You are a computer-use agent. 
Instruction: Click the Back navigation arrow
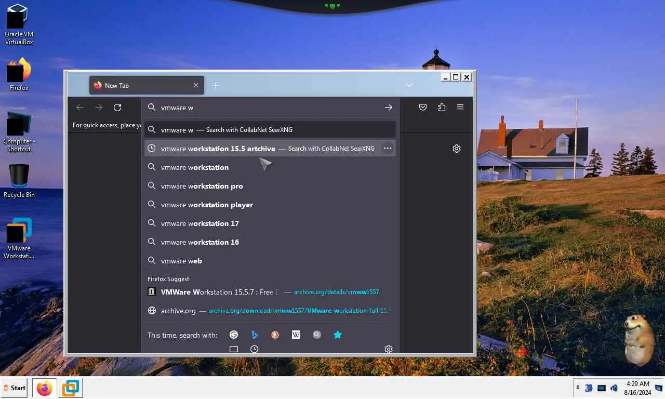pyautogui.click(x=79, y=108)
